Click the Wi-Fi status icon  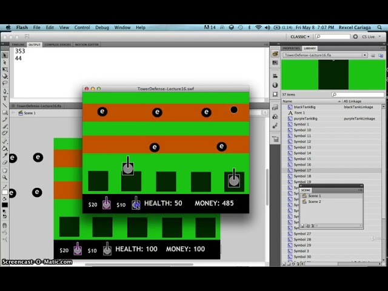coord(258,27)
